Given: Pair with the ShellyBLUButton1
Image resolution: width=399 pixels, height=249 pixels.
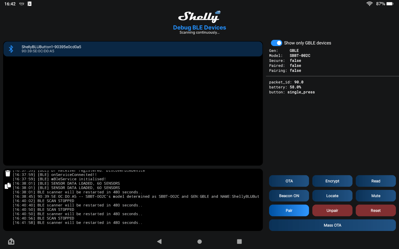Looking at the screenshot, I should [x=289, y=210].
